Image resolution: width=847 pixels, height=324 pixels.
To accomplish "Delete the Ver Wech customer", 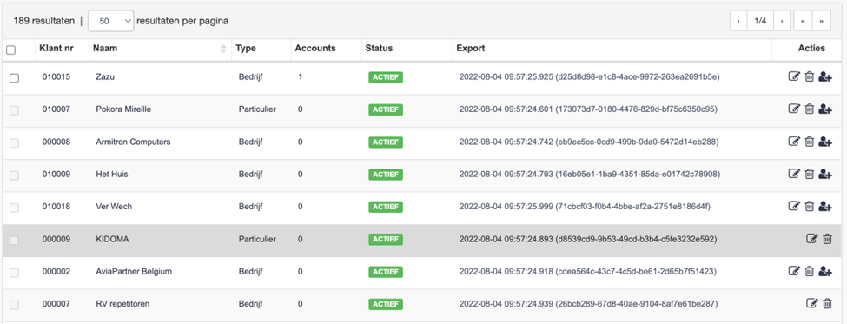I will coord(809,206).
